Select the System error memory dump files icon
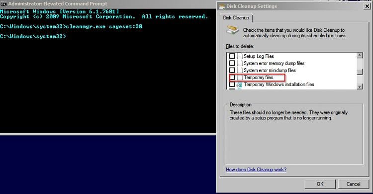The width and height of the screenshot is (373, 194). pyautogui.click(x=240, y=63)
